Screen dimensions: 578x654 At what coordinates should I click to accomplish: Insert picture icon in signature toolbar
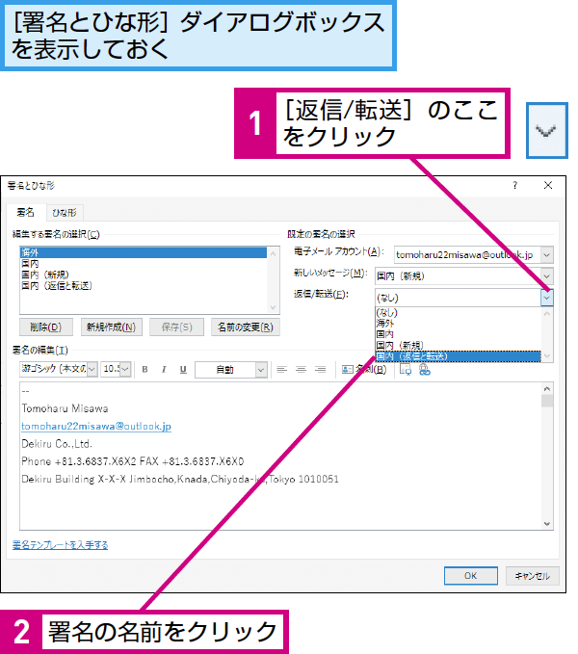(x=406, y=370)
